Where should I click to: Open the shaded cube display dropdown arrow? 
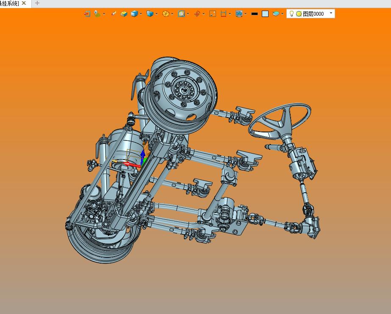click(141, 14)
